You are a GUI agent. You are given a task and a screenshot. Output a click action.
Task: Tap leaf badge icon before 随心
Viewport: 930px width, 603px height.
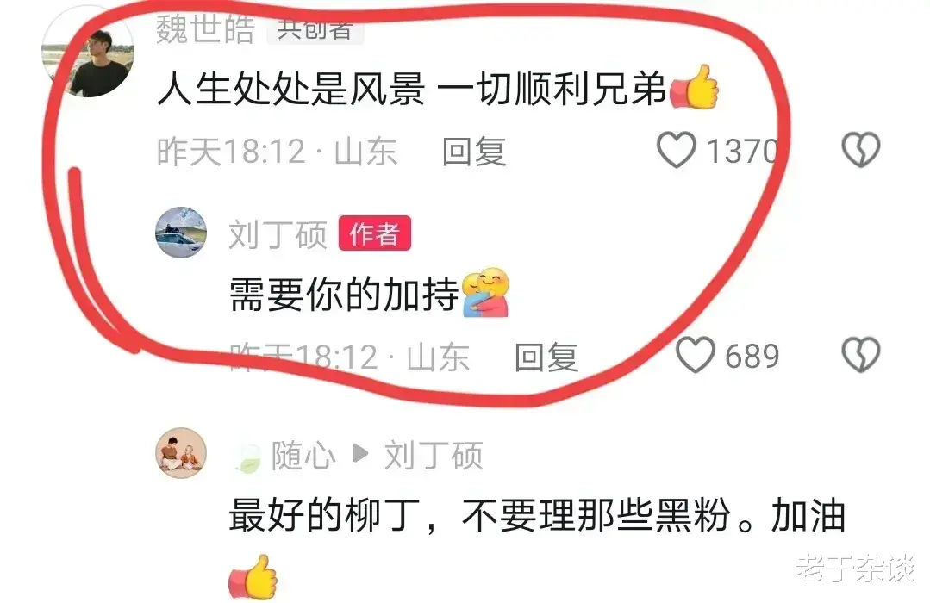click(247, 458)
